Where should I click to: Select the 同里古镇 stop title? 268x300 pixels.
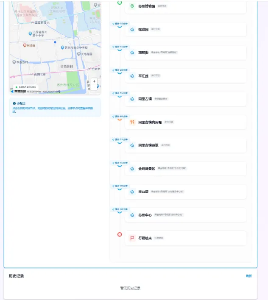(x=145, y=99)
